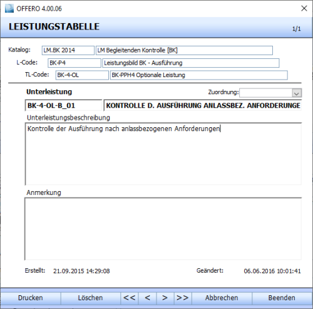Click the BK-PPH4 Optionale Leistung field
The image size is (313, 309).
pos(199,75)
